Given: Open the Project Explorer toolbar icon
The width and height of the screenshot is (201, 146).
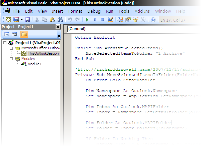Looking at the screenshot, I should click(120, 20).
